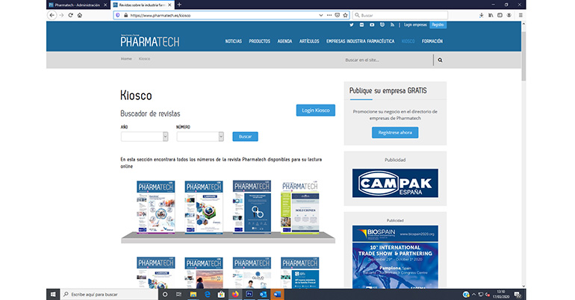Switch to the Pharmatech - Administración tab

[78, 4]
